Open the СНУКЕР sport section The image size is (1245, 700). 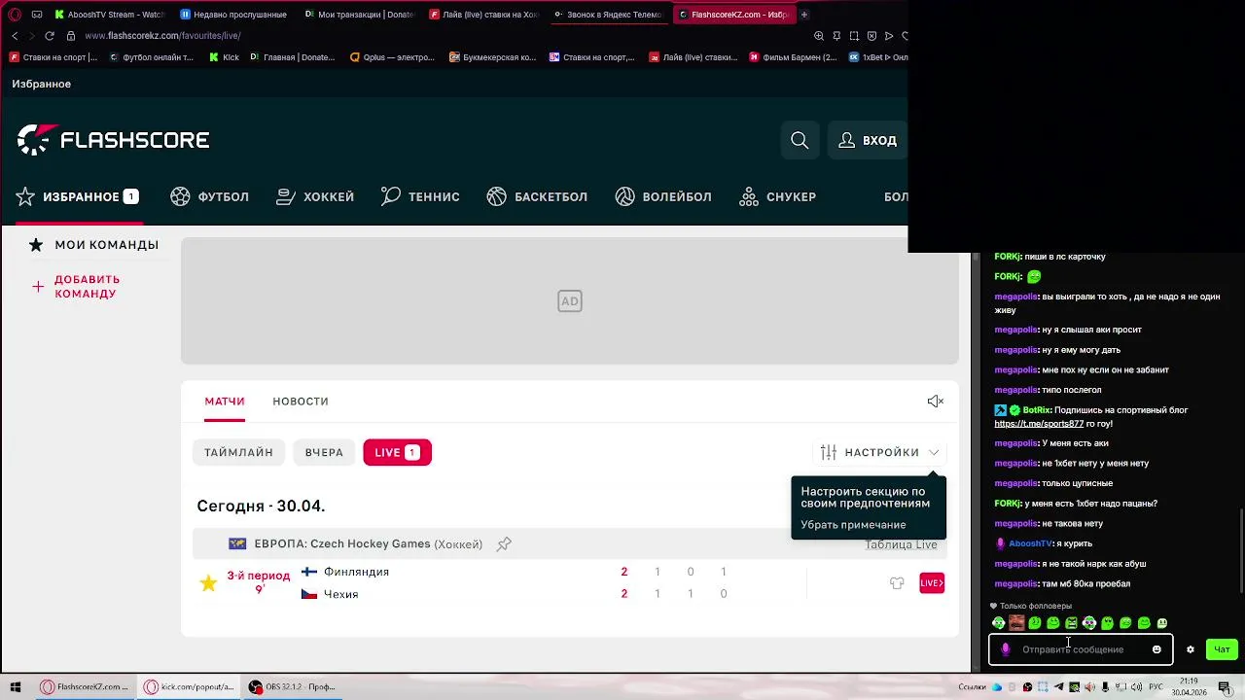point(777,196)
